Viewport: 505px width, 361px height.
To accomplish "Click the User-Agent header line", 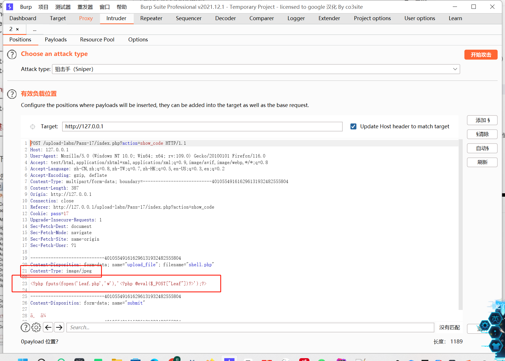I will pyautogui.click(x=148, y=156).
